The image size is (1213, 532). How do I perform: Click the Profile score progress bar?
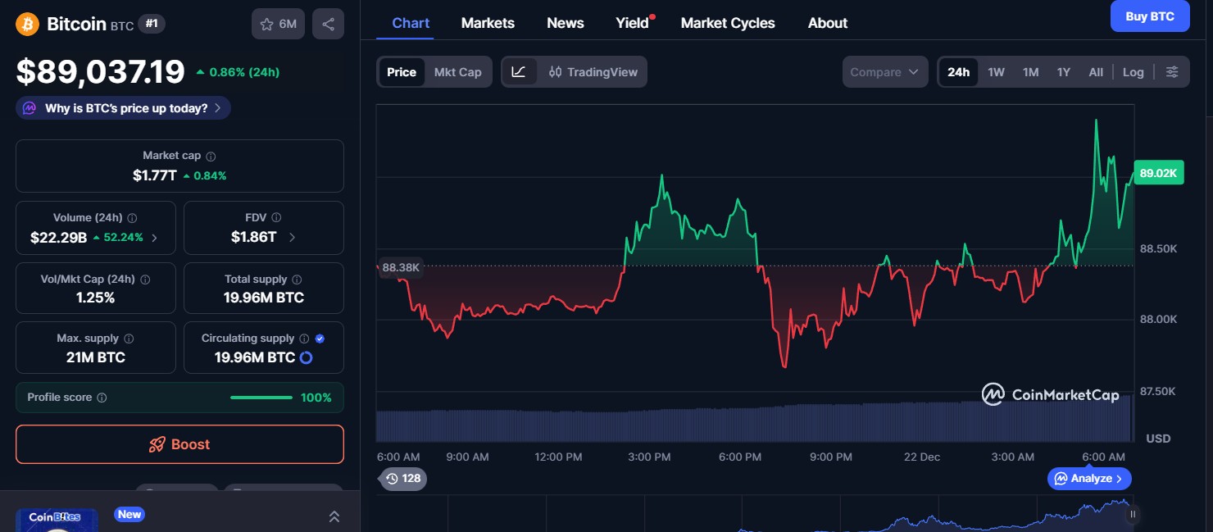(261, 397)
